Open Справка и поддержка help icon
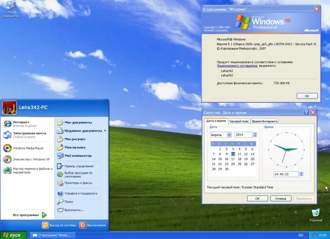Image resolution: width=330 pixels, height=239 pixels. click(60, 193)
